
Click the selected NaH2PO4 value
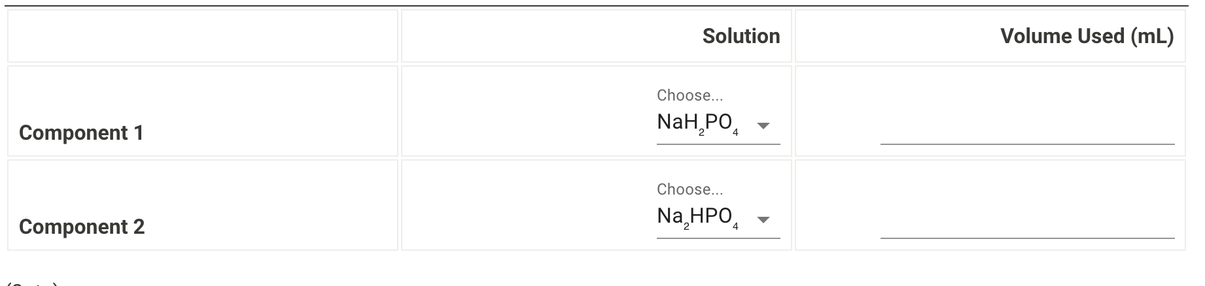(698, 123)
